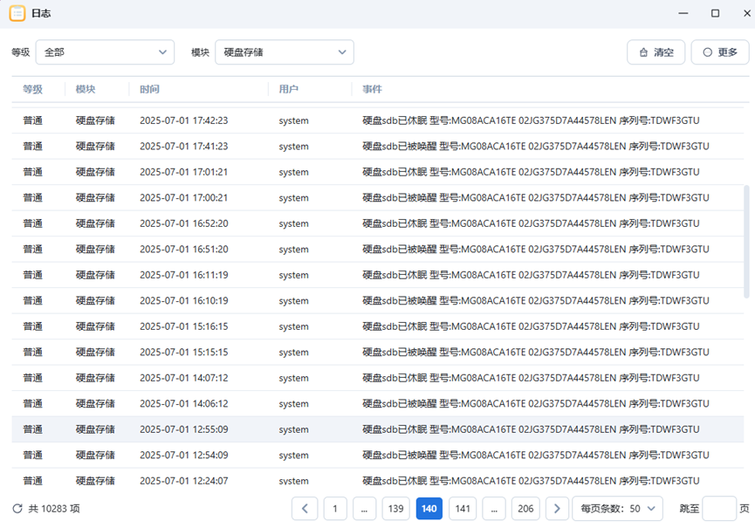Select log row timestamped 2025-07-01 16:10:19
The image size is (755, 528).
coord(377,301)
